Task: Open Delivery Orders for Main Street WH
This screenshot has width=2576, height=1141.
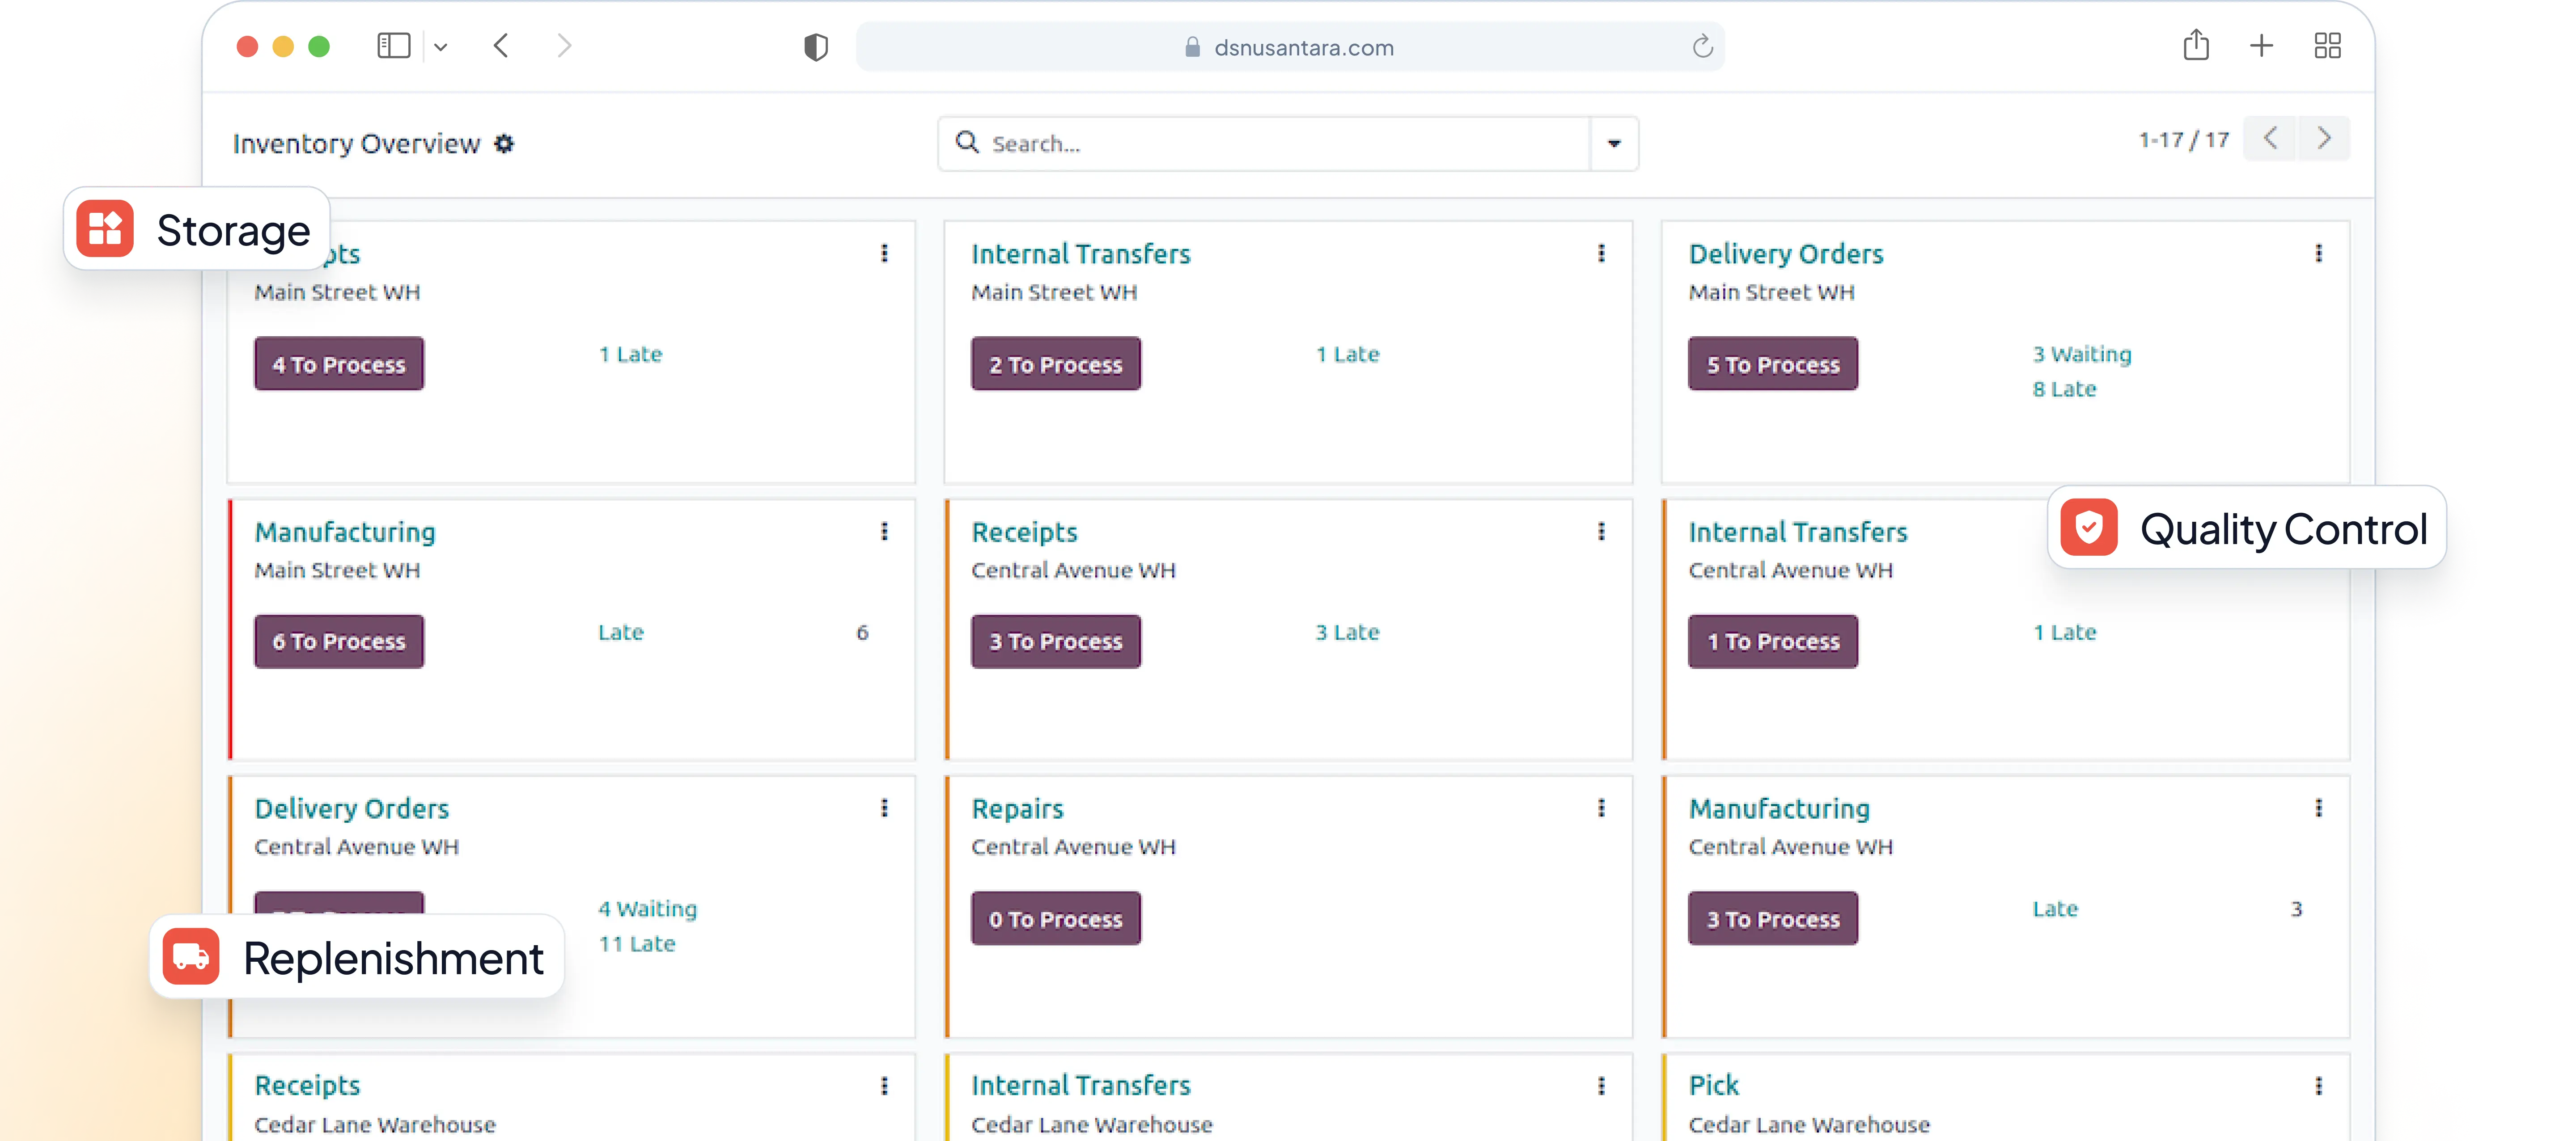Action: (x=1786, y=254)
